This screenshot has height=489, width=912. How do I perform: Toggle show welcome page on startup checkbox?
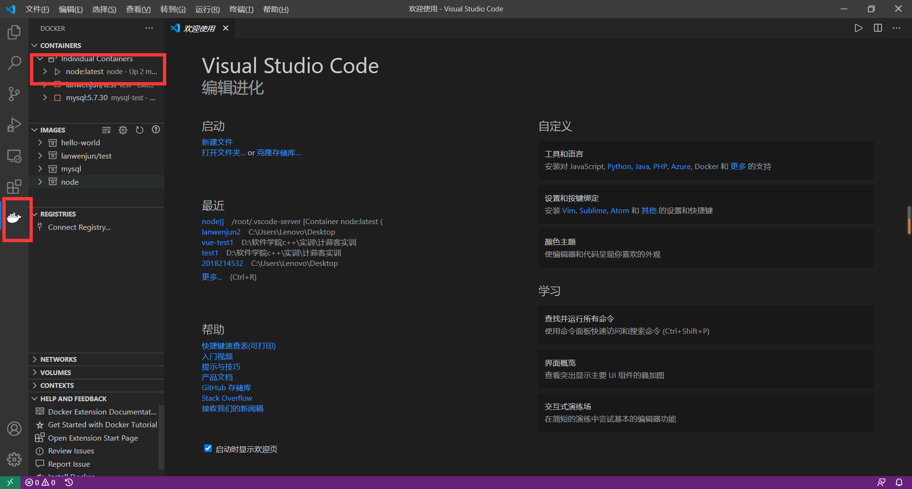pyautogui.click(x=208, y=448)
